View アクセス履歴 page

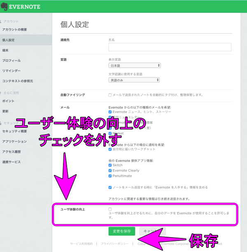click(x=12, y=152)
